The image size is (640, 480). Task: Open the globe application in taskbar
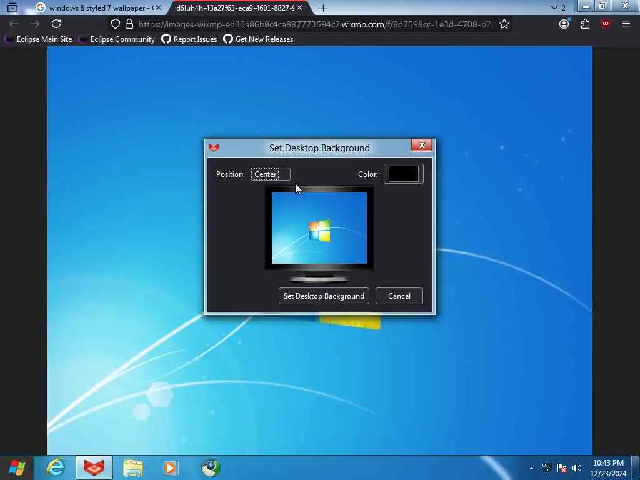point(211,467)
